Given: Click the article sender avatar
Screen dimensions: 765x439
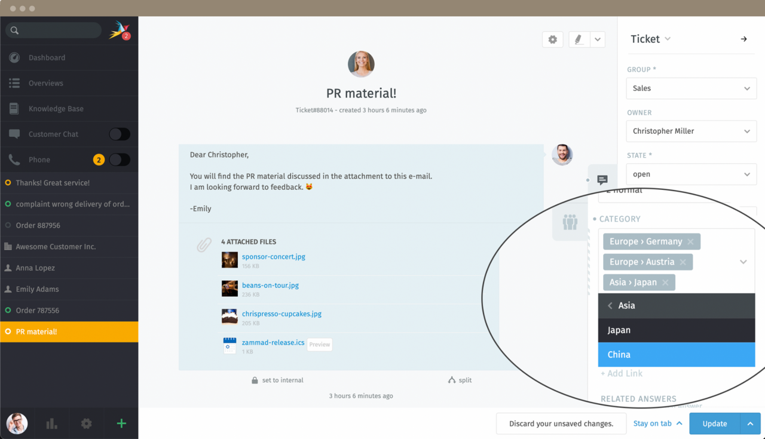Looking at the screenshot, I should pos(562,155).
